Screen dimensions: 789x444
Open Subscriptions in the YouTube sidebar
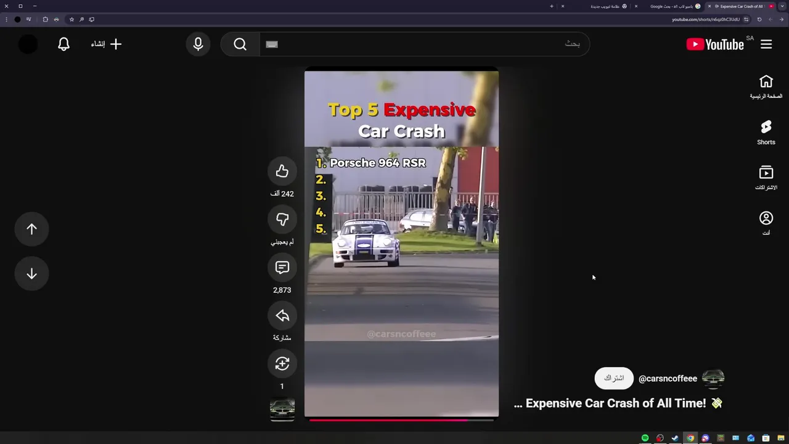[x=766, y=178]
